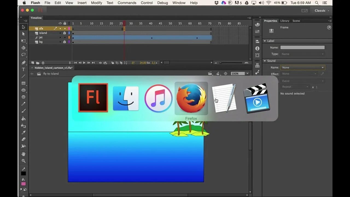Viewport: 350px width, 197px height.
Task: Click the black stroke color swatch
Action: pos(24,173)
